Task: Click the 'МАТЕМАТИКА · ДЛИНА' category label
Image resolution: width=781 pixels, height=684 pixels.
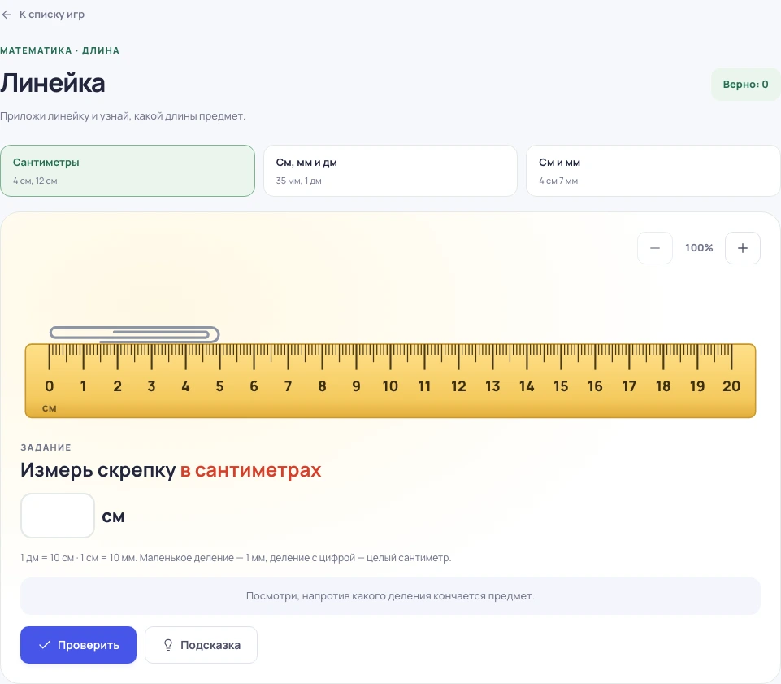Action: point(60,50)
